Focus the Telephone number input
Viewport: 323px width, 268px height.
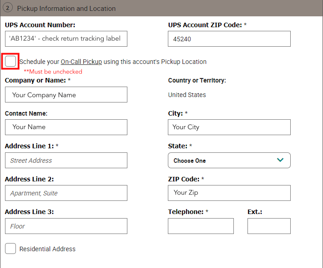point(201,226)
